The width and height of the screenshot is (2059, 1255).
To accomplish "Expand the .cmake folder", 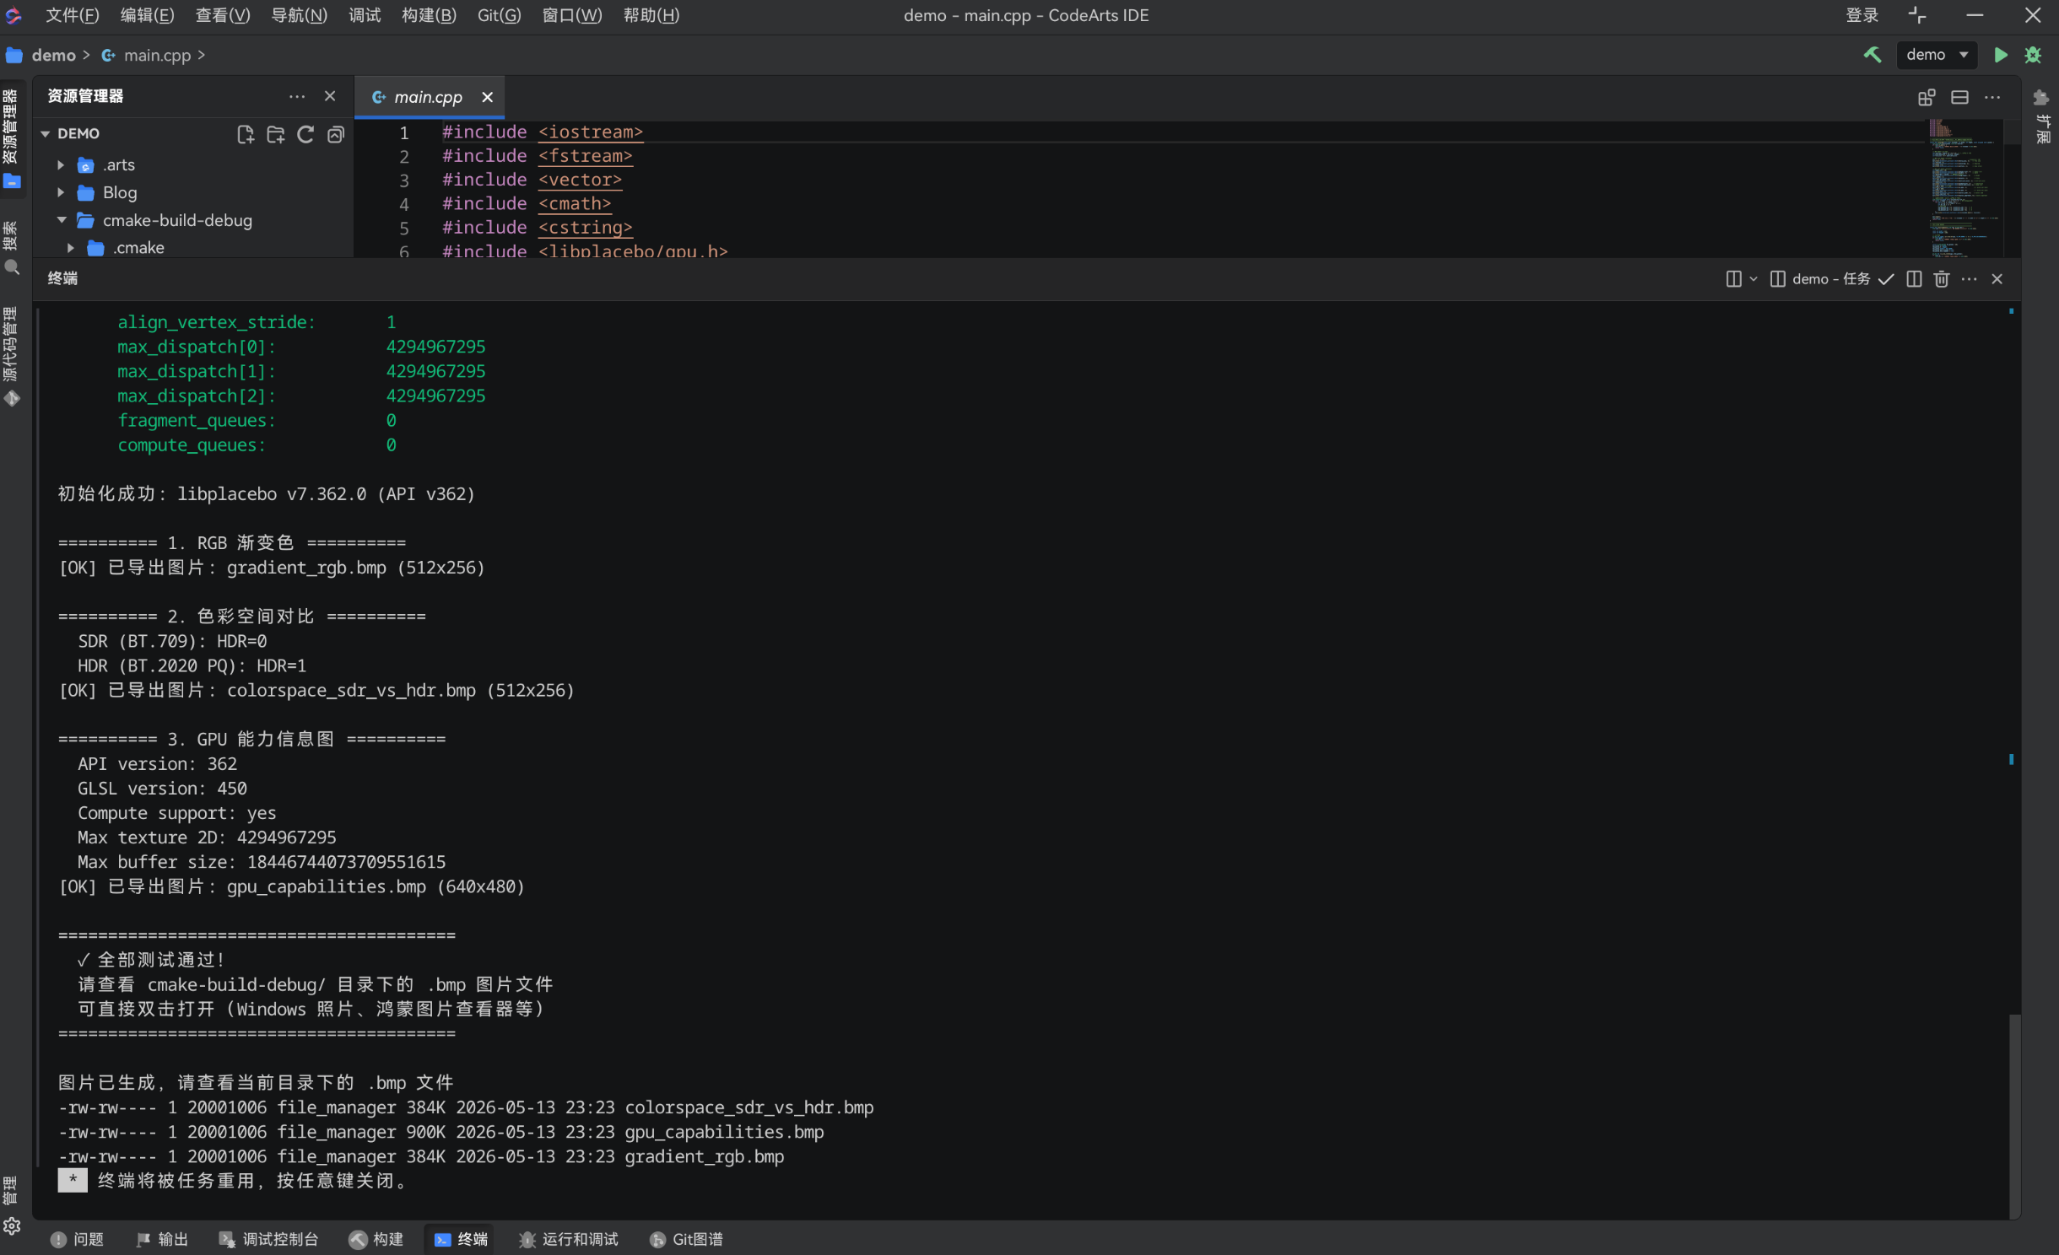I will pos(71,248).
